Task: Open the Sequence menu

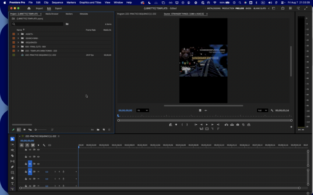Action: coord(57,3)
